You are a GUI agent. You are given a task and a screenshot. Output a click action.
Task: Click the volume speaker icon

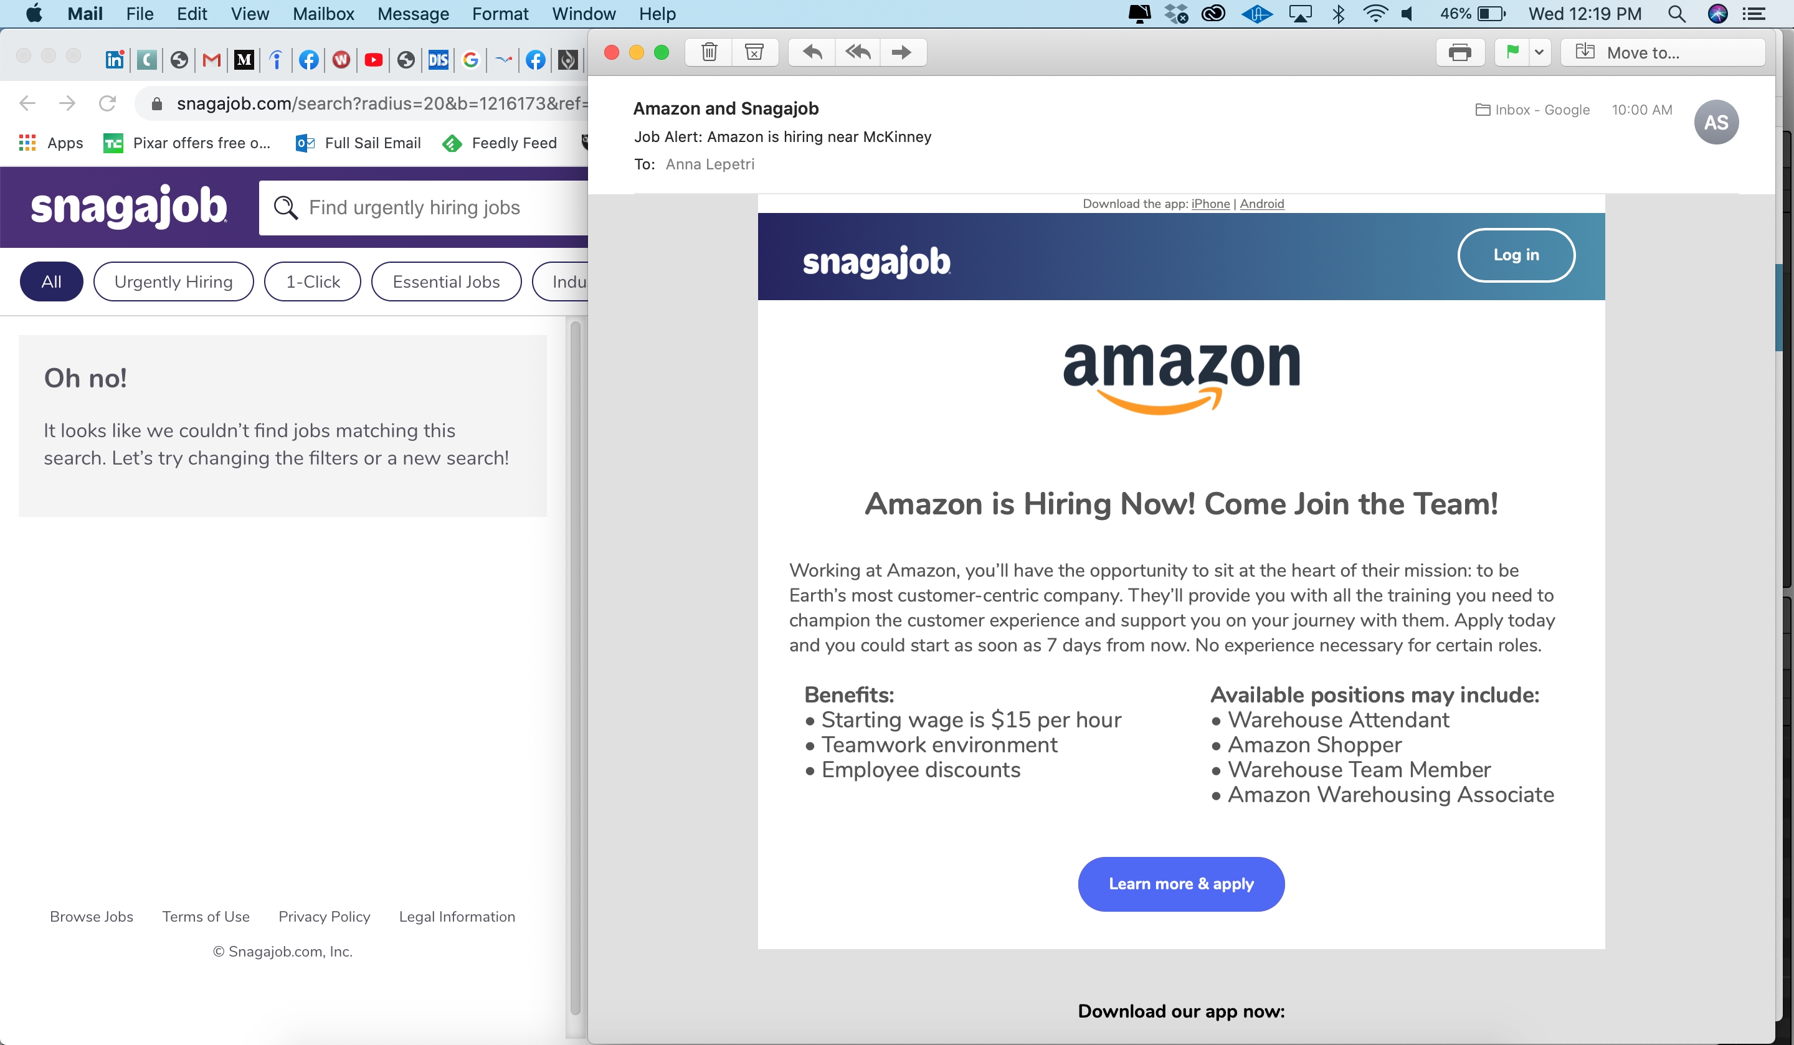1407,14
